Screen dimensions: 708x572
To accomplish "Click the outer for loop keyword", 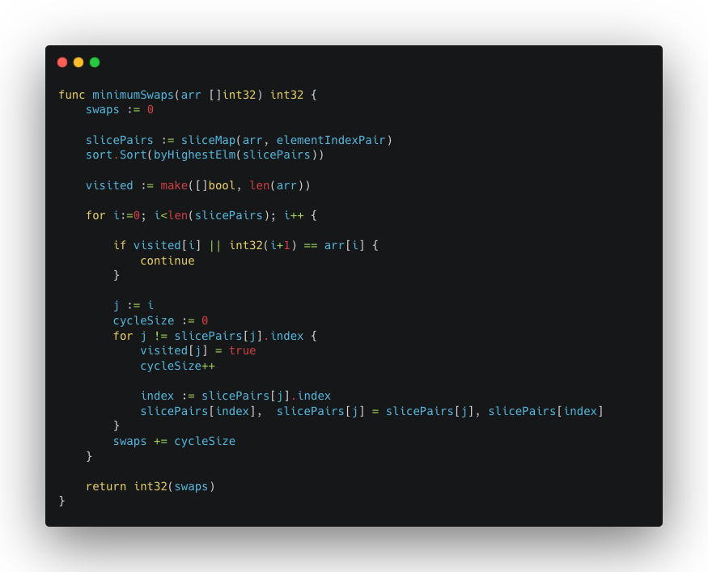I will point(95,215).
